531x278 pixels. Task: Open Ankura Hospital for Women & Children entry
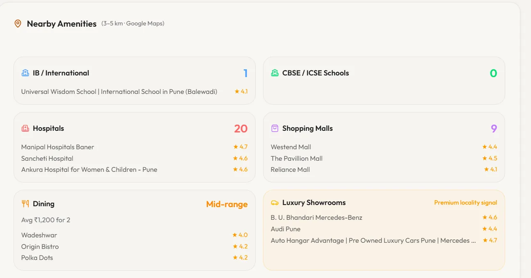click(x=89, y=169)
